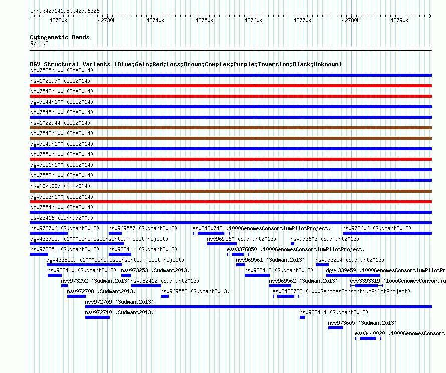Open the nsv982413 (Sudmant2013) label

pyautogui.click(x=279, y=270)
